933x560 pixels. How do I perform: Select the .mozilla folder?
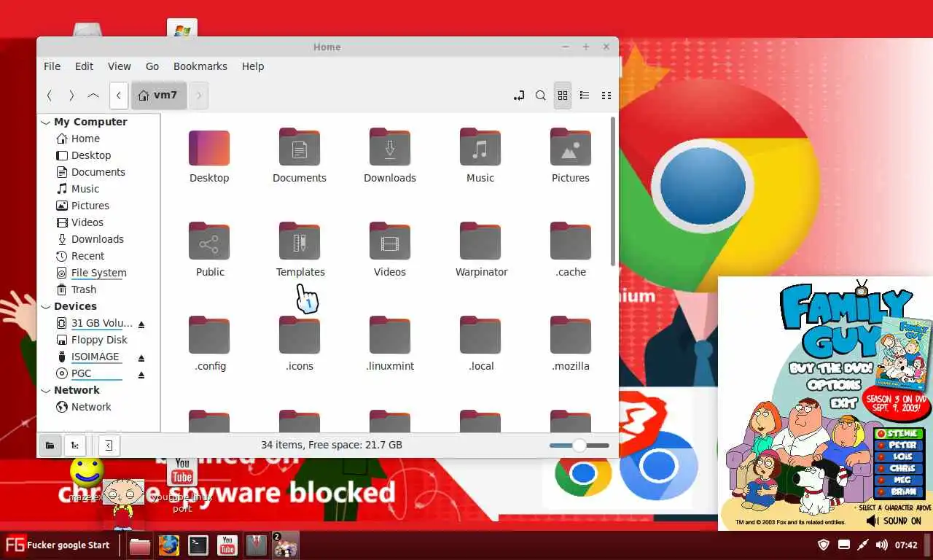click(x=571, y=336)
